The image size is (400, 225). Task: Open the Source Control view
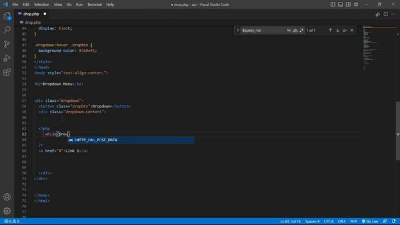pyautogui.click(x=7, y=44)
